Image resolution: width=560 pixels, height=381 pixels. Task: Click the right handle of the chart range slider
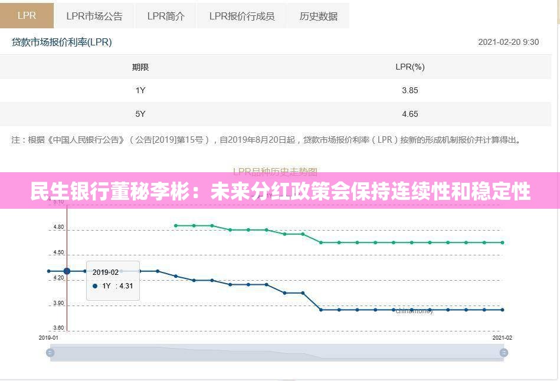[503, 353]
